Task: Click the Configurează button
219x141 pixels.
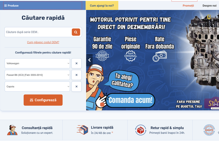Action: click(x=43, y=100)
